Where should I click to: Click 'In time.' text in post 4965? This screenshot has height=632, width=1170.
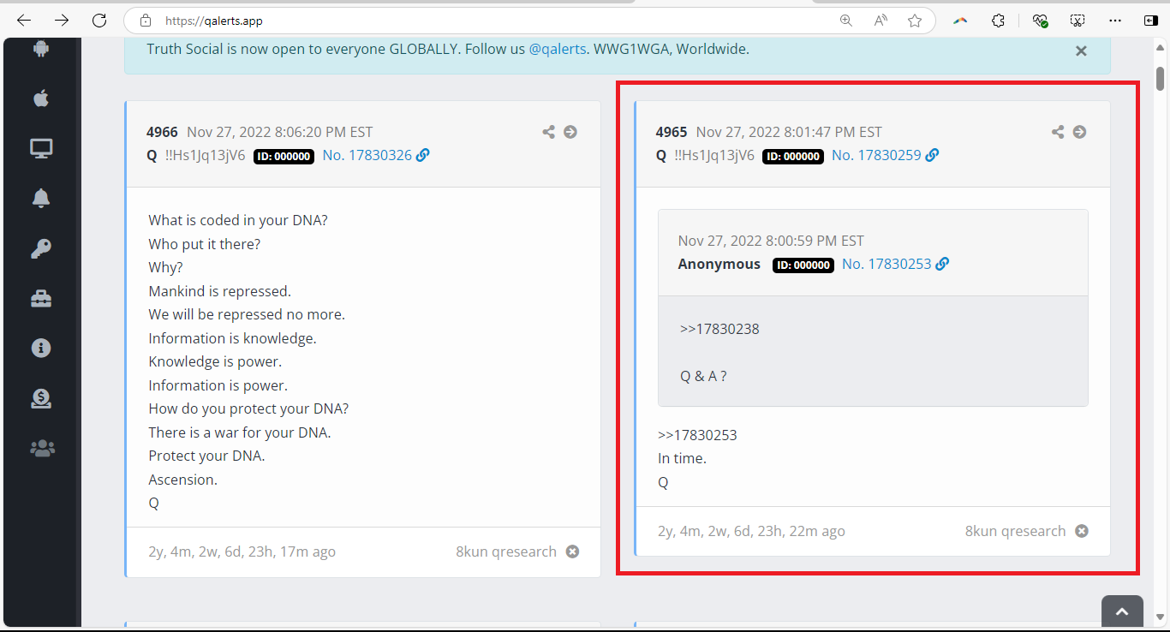(682, 458)
